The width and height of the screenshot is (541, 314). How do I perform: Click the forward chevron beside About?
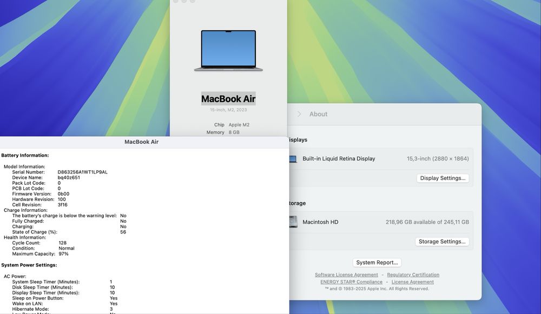click(299, 114)
